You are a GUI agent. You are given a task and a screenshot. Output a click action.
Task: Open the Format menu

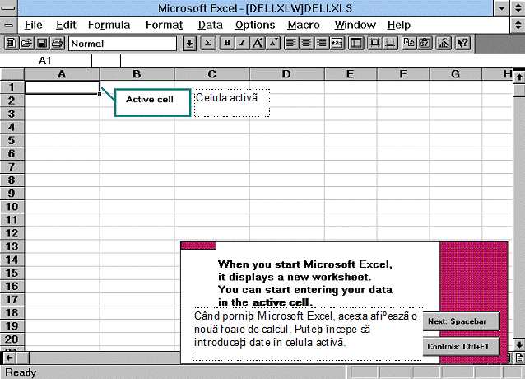point(164,25)
